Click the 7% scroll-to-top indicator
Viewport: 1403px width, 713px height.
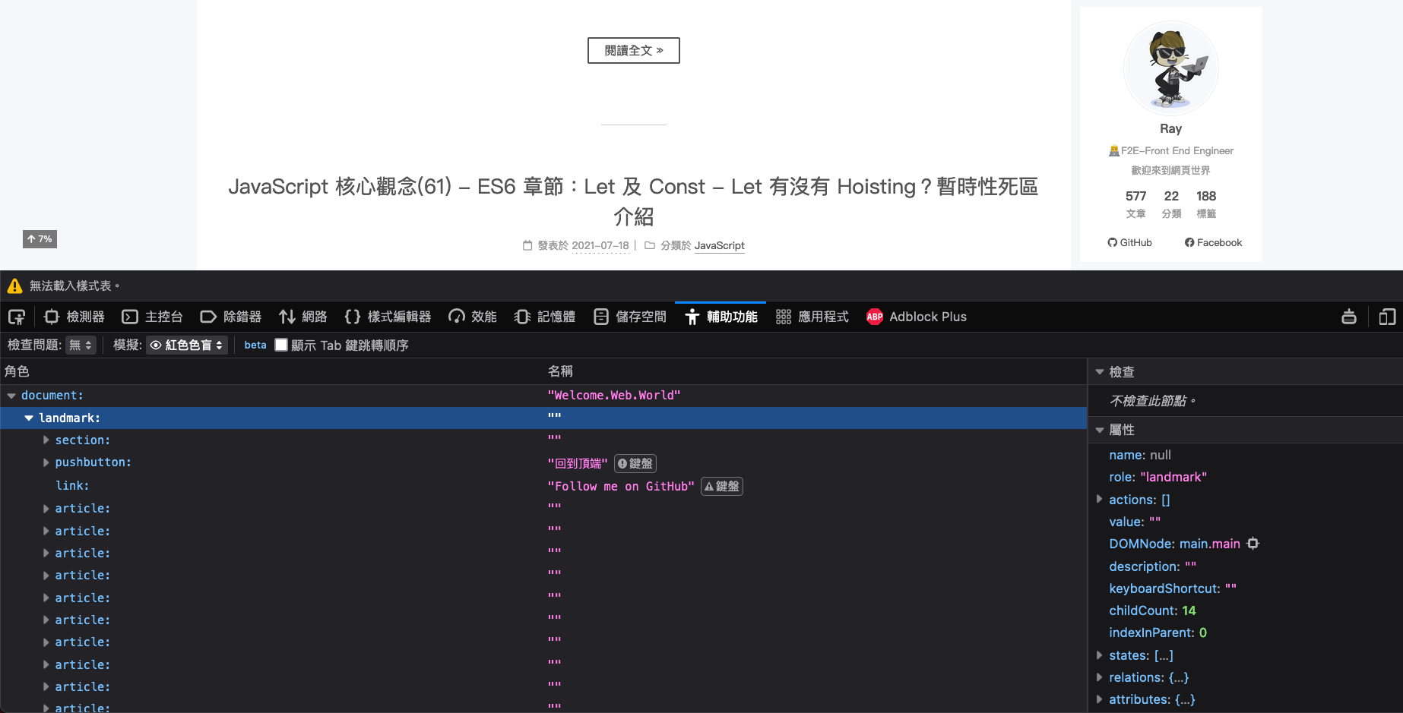click(x=40, y=239)
